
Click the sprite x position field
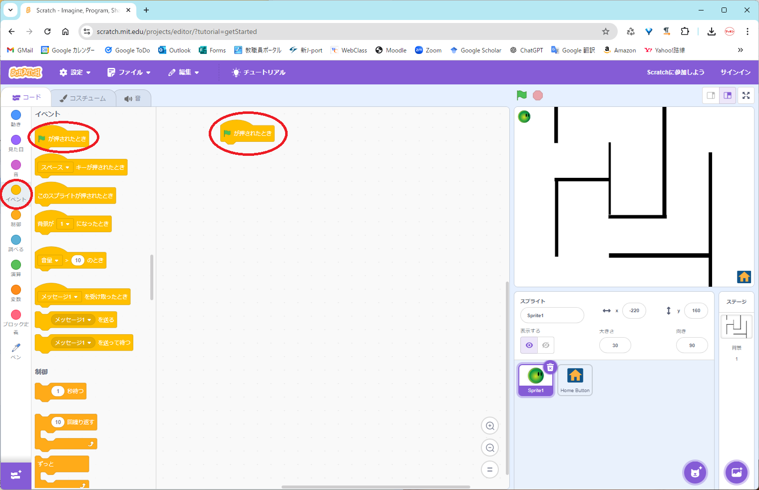[x=634, y=311]
